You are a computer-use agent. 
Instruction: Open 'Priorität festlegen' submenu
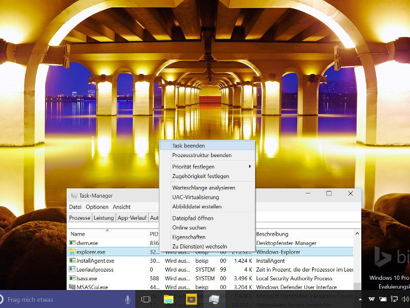(207, 166)
